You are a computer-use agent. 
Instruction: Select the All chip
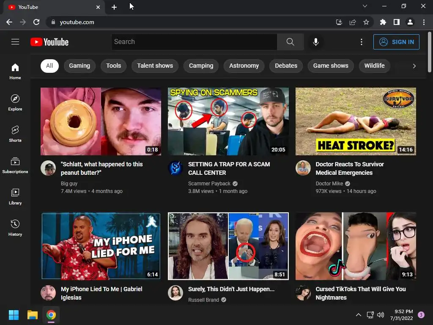click(50, 66)
